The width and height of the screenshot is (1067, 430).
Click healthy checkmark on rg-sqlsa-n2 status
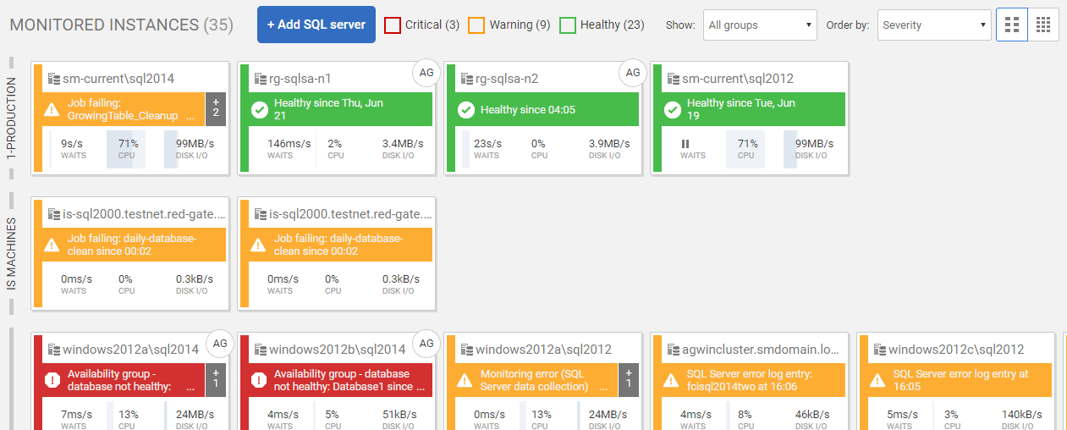pyautogui.click(x=465, y=109)
